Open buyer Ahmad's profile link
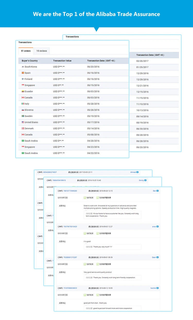The width and height of the screenshot is (193, 320). 133,172
